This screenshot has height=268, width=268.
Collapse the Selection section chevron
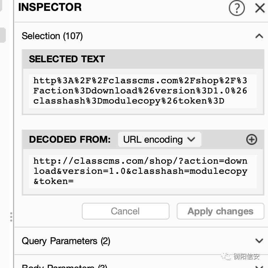click(x=259, y=36)
